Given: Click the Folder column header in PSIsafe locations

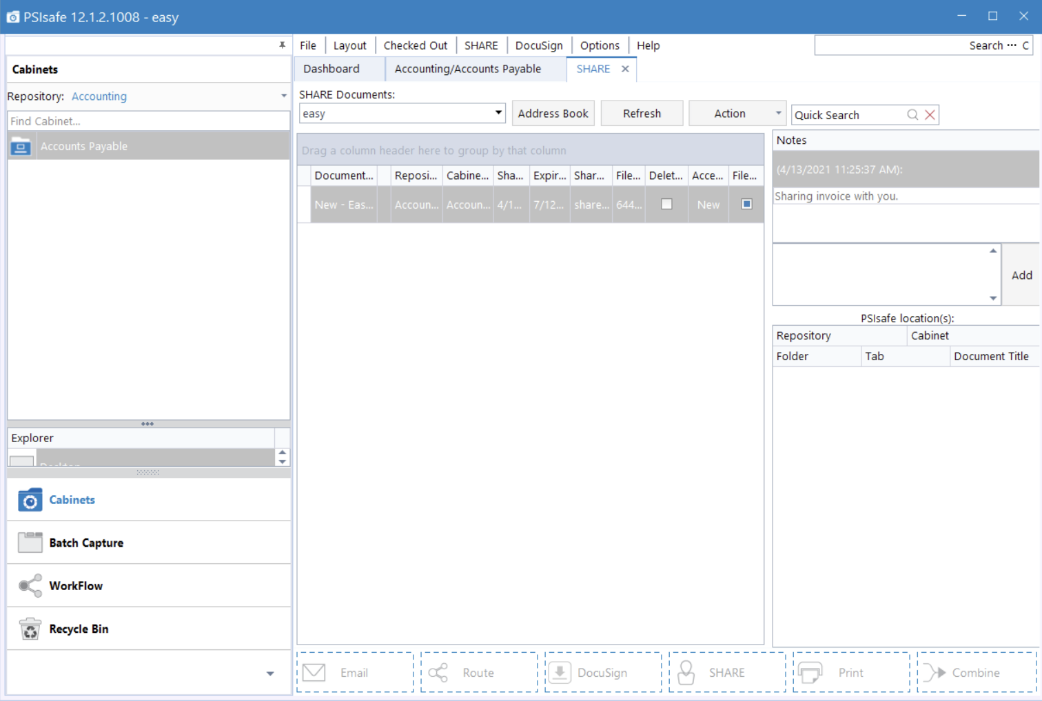Looking at the screenshot, I should point(817,356).
